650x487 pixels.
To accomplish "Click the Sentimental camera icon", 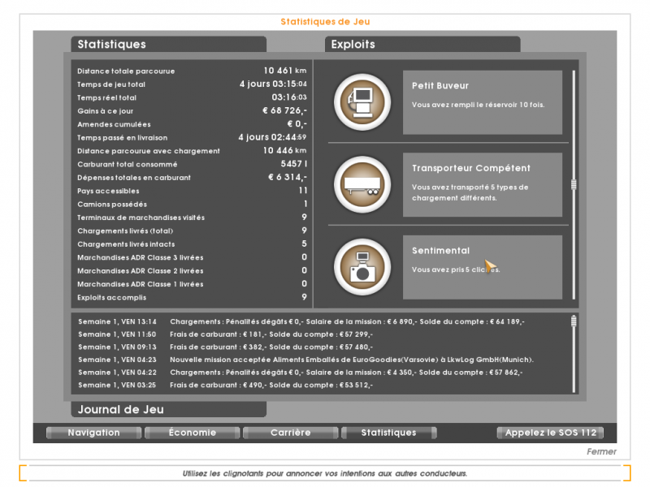I will click(362, 267).
